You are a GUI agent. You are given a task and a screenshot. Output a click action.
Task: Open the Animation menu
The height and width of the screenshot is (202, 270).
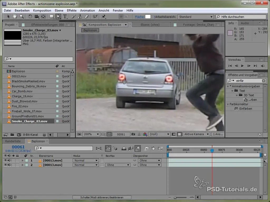(x=88, y=11)
